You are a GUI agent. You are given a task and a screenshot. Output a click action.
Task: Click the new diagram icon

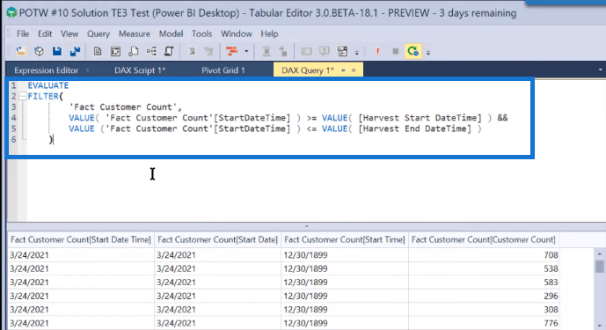(151, 51)
